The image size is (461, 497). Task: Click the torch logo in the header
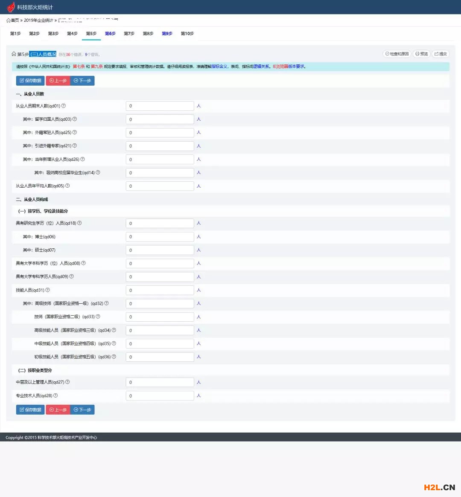[x=11, y=7]
